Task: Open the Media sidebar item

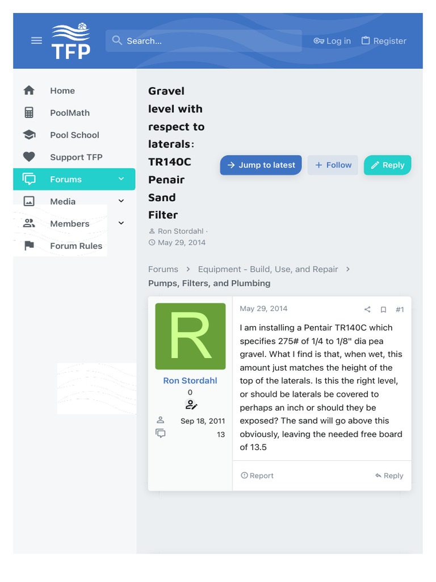Action: click(x=62, y=201)
